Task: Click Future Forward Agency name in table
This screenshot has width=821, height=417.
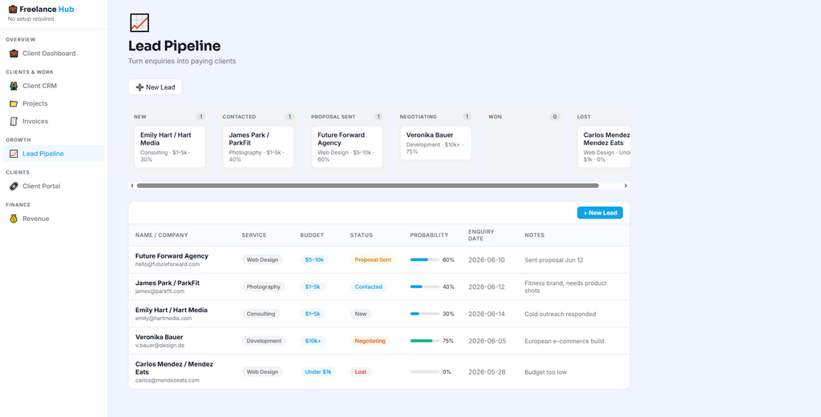Action: [x=172, y=256]
